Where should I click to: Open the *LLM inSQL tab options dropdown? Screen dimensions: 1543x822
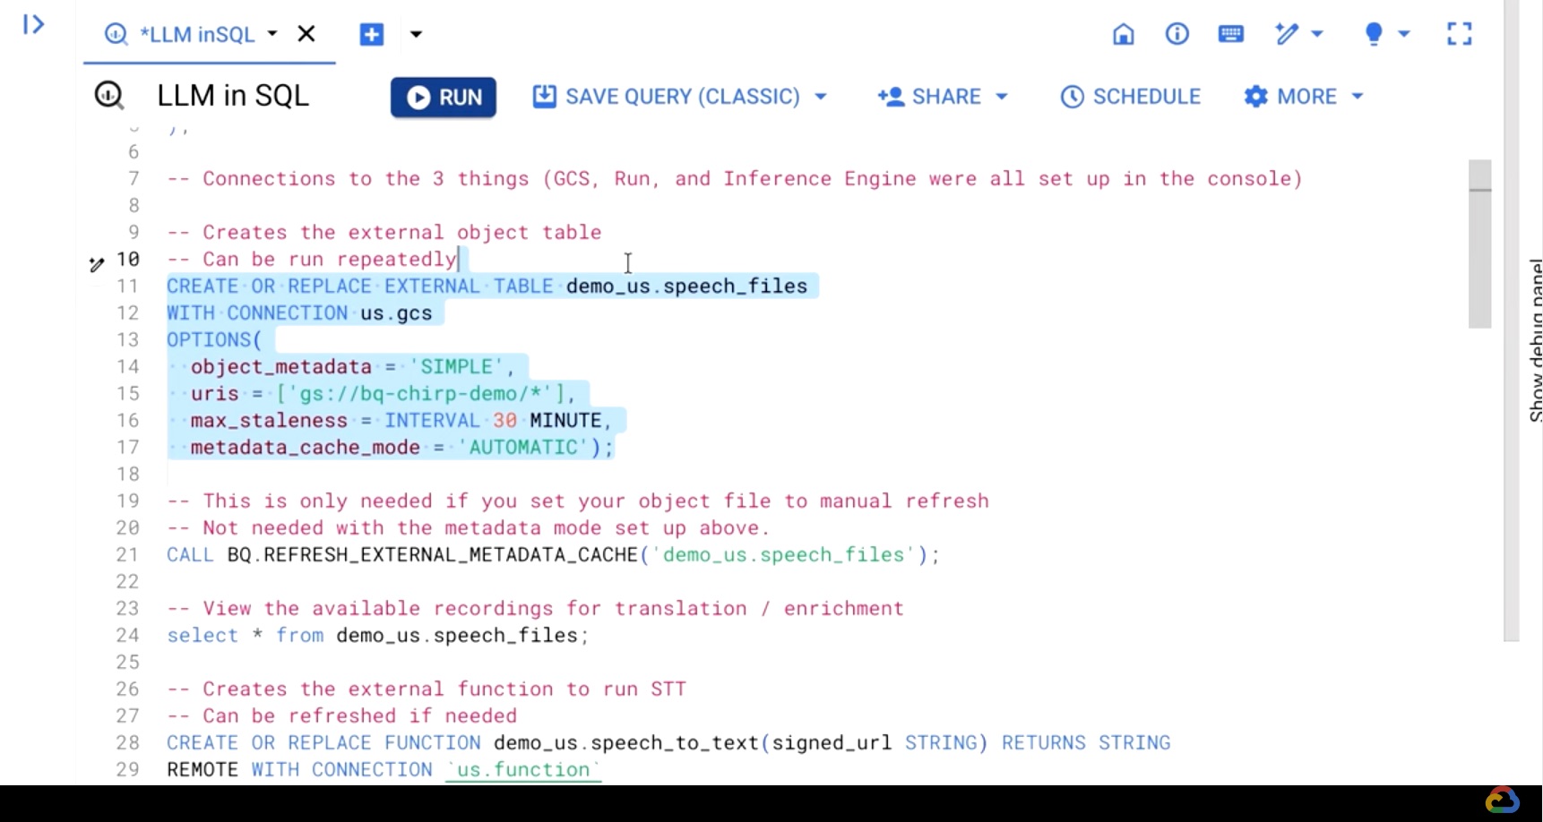tap(273, 34)
